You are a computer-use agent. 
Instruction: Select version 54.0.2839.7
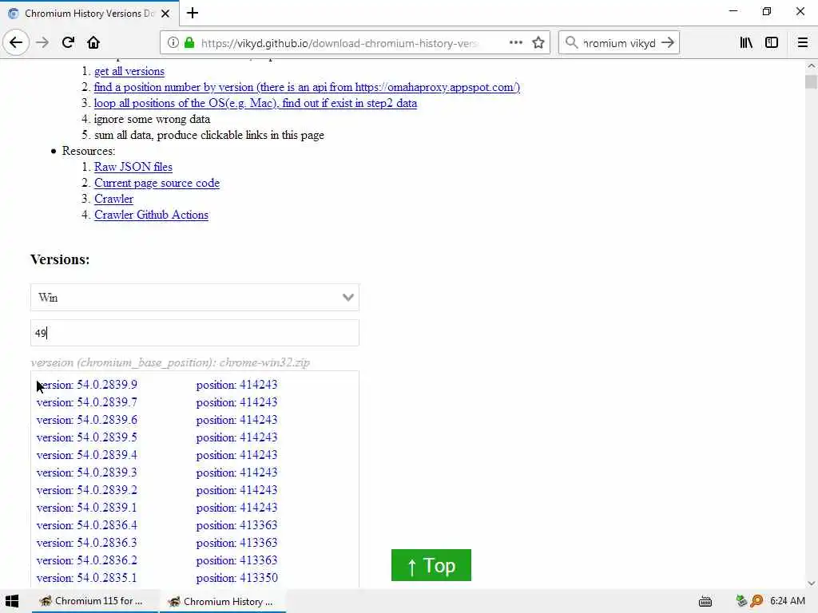tap(87, 402)
